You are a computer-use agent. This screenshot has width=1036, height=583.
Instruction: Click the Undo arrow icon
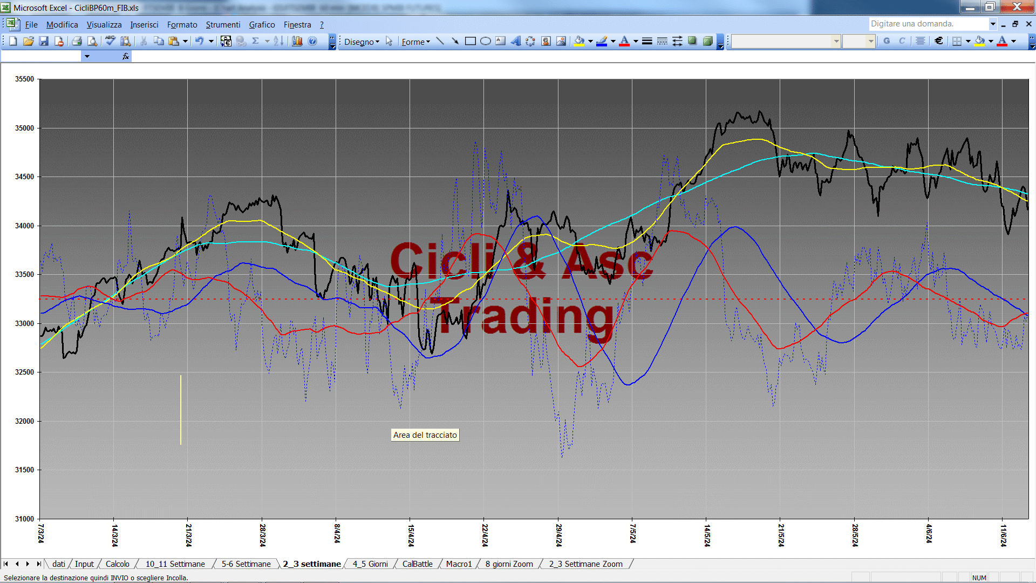pos(199,41)
